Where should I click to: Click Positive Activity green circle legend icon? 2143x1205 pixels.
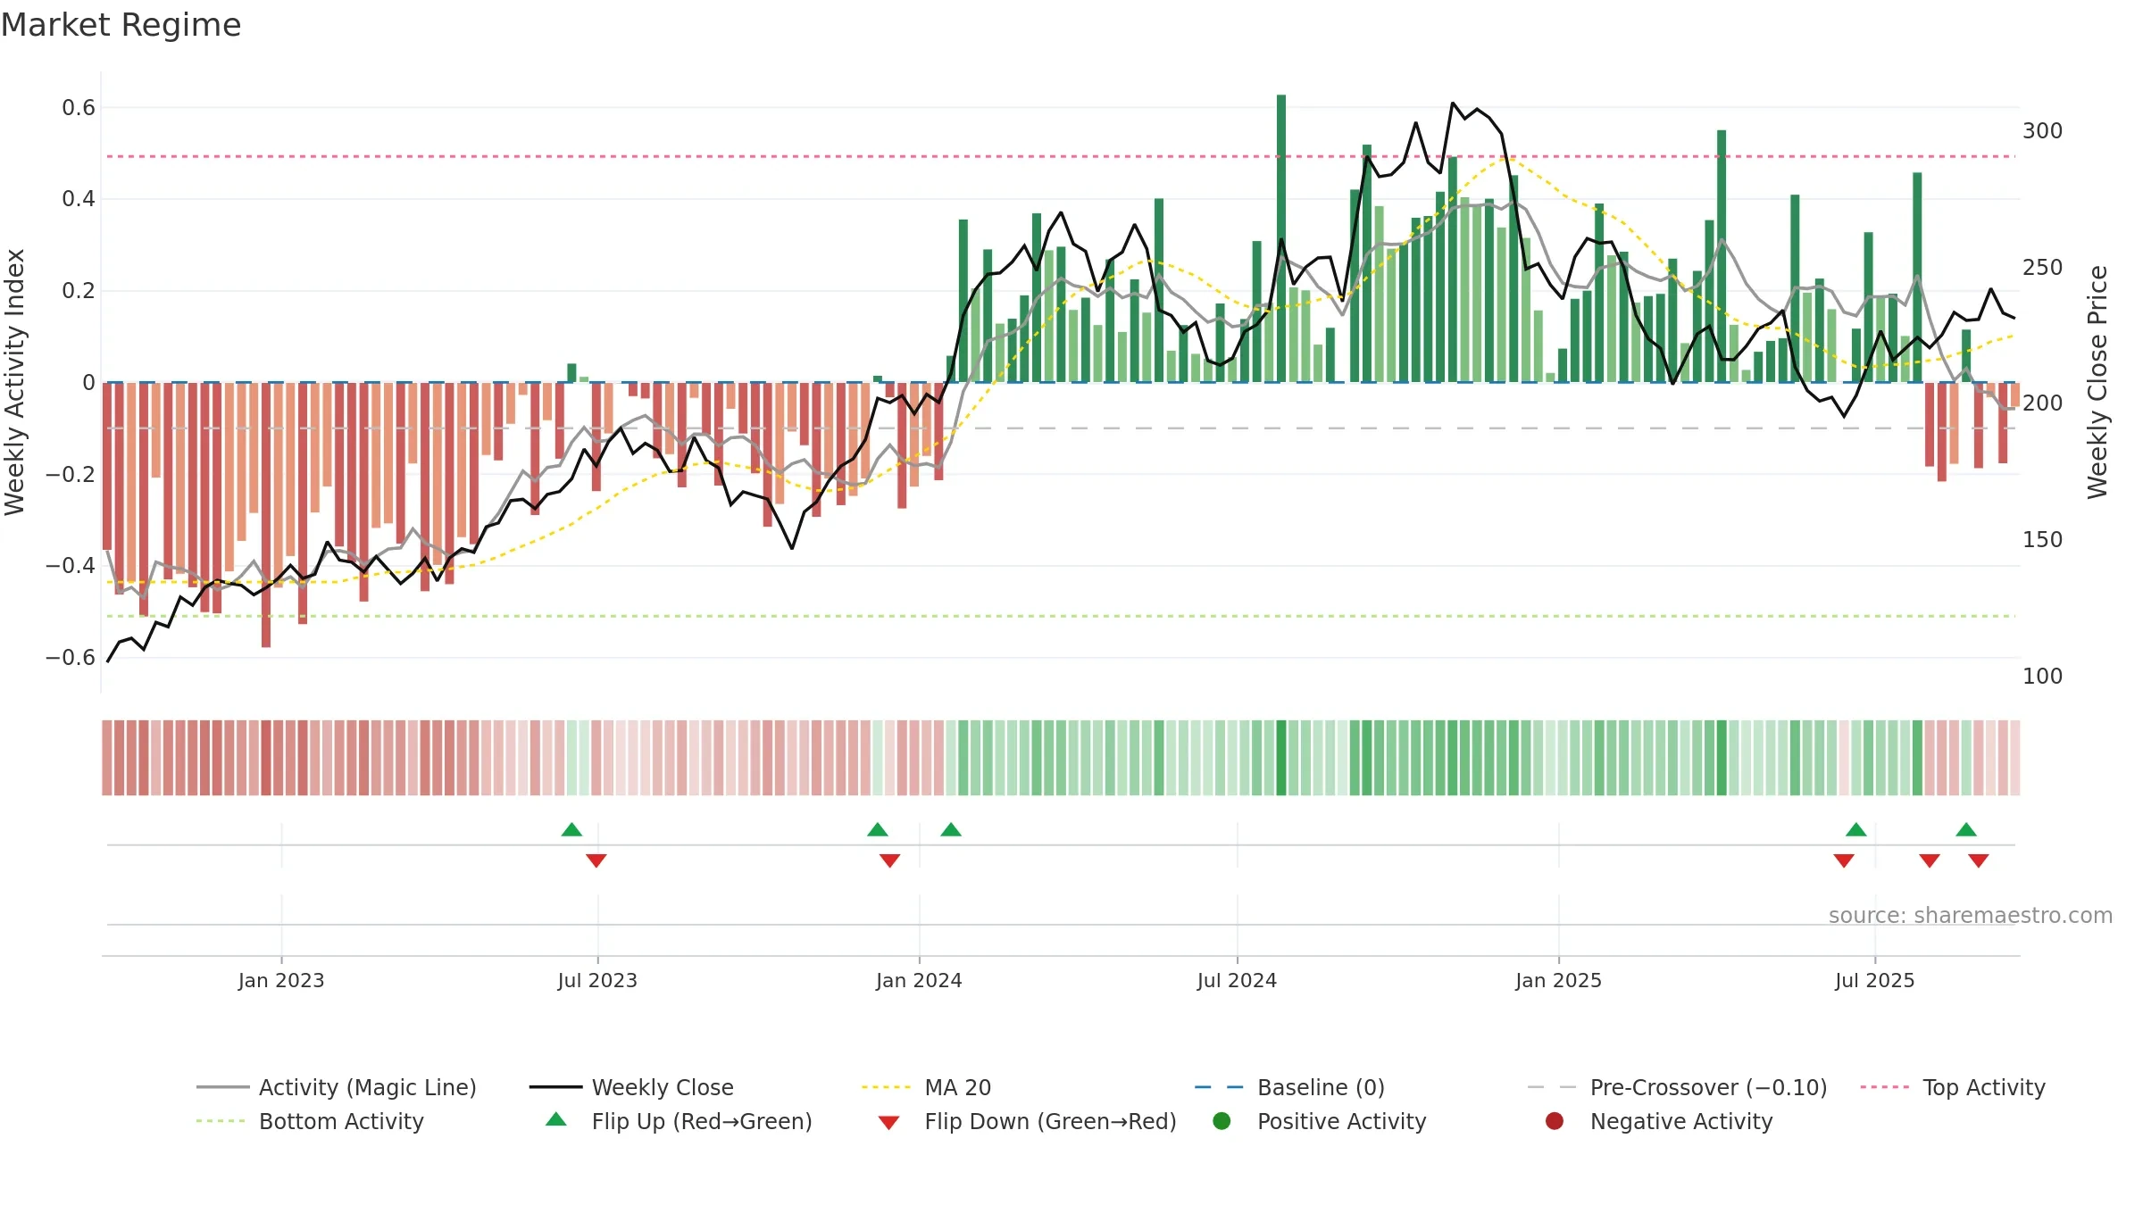[1222, 1121]
